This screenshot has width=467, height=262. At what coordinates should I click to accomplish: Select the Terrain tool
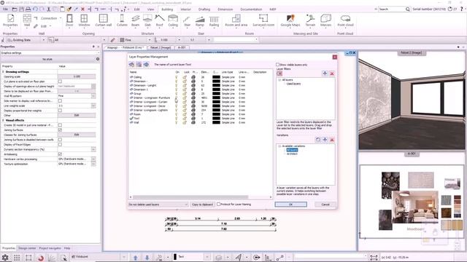click(x=310, y=20)
